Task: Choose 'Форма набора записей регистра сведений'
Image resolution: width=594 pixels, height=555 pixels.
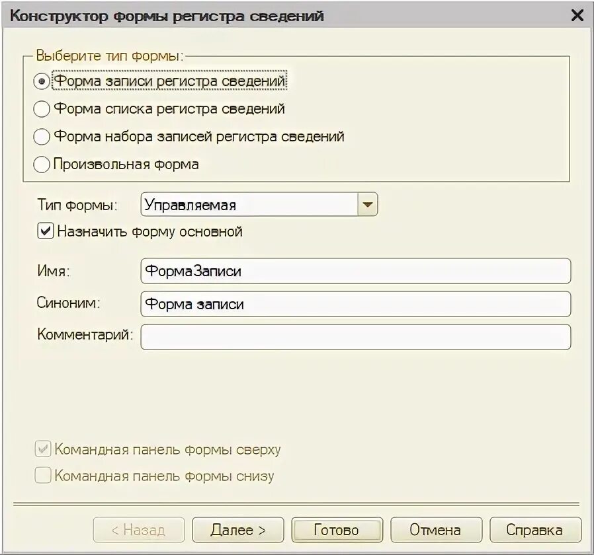Action: point(41,137)
